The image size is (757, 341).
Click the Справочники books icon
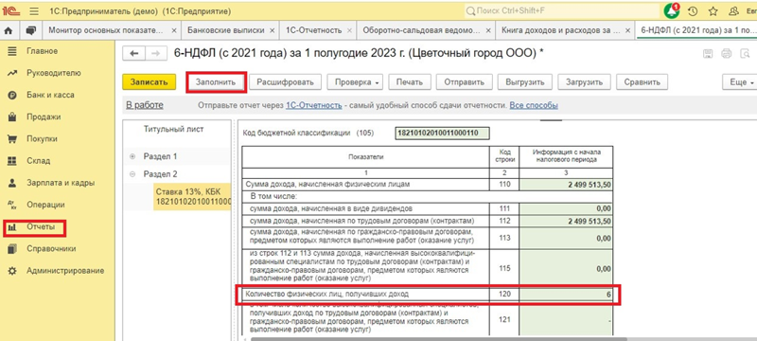(x=12, y=249)
